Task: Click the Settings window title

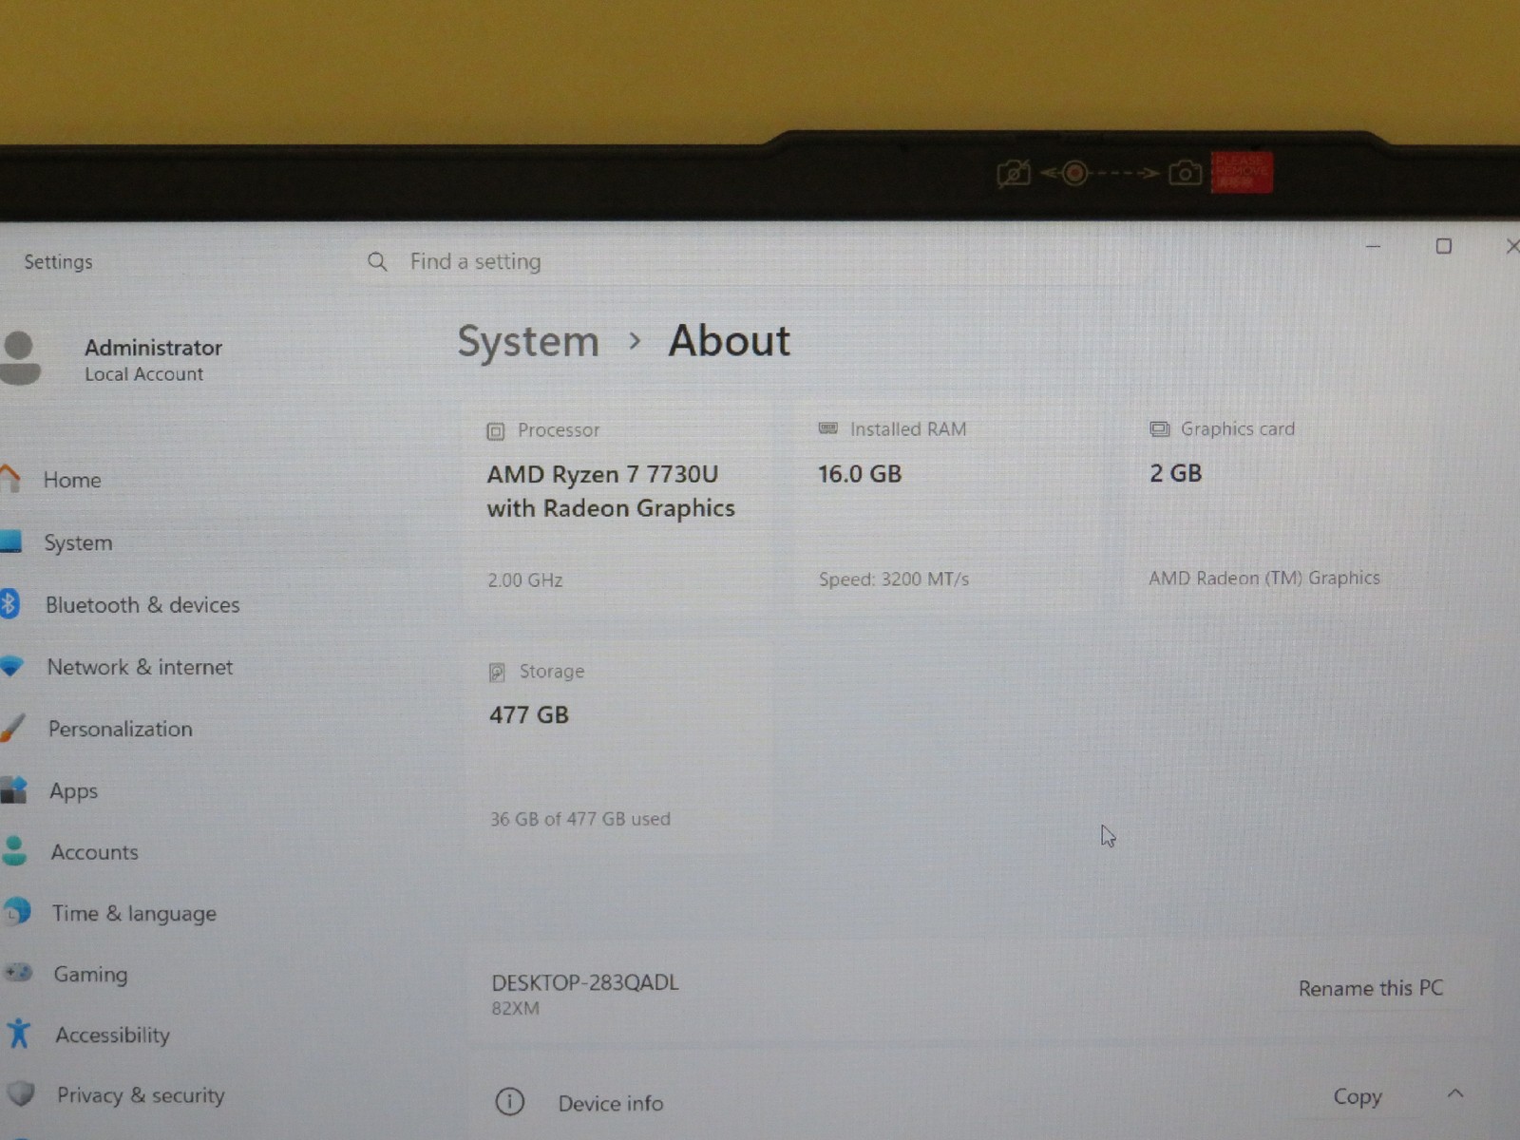Action: point(58,261)
